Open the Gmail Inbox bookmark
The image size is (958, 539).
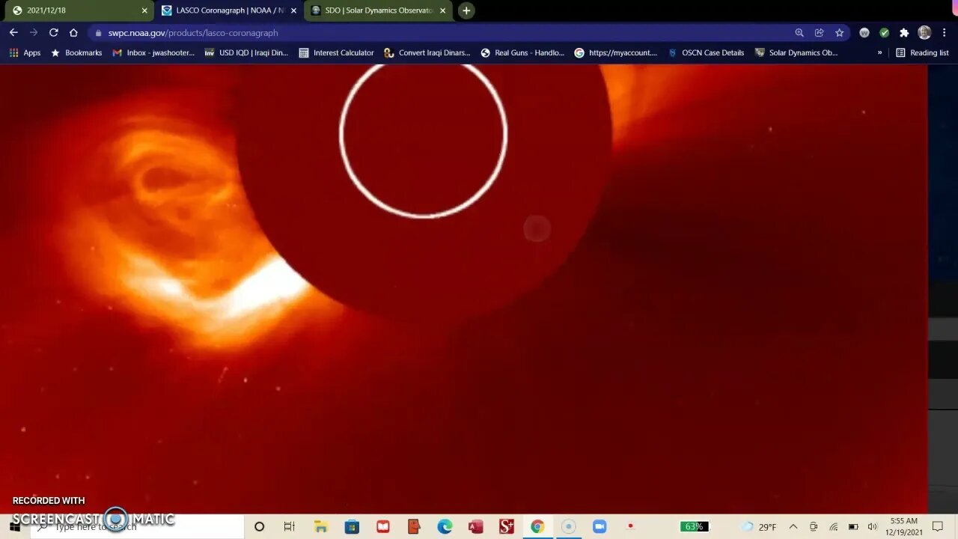pyautogui.click(x=153, y=53)
